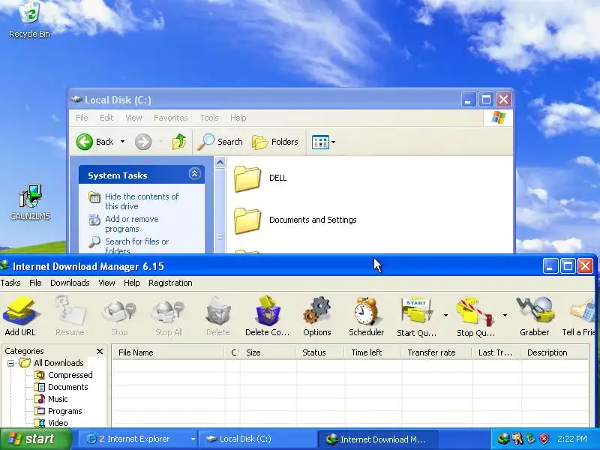Open the Tools menu in Local Disk window
Image resolution: width=600 pixels, height=450 pixels.
coord(209,118)
